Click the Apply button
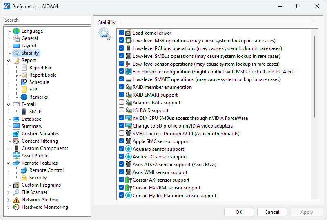The height and width of the screenshot is (220, 327). [x=307, y=212]
